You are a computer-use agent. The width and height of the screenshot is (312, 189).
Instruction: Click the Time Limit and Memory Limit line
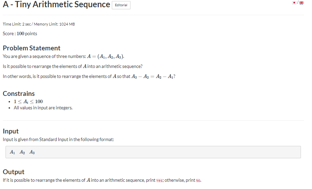[39, 24]
